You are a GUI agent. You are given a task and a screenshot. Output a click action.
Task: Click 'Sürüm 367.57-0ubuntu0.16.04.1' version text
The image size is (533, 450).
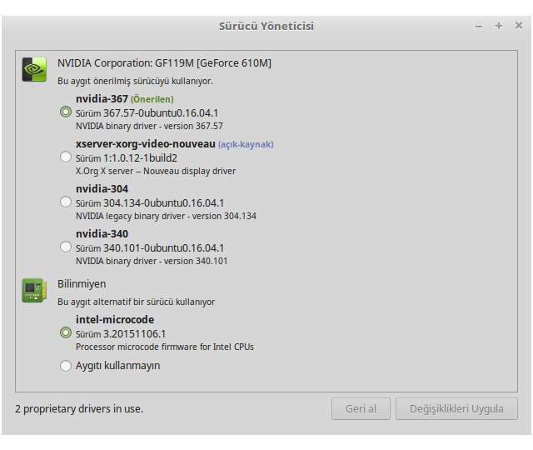pyautogui.click(x=147, y=113)
